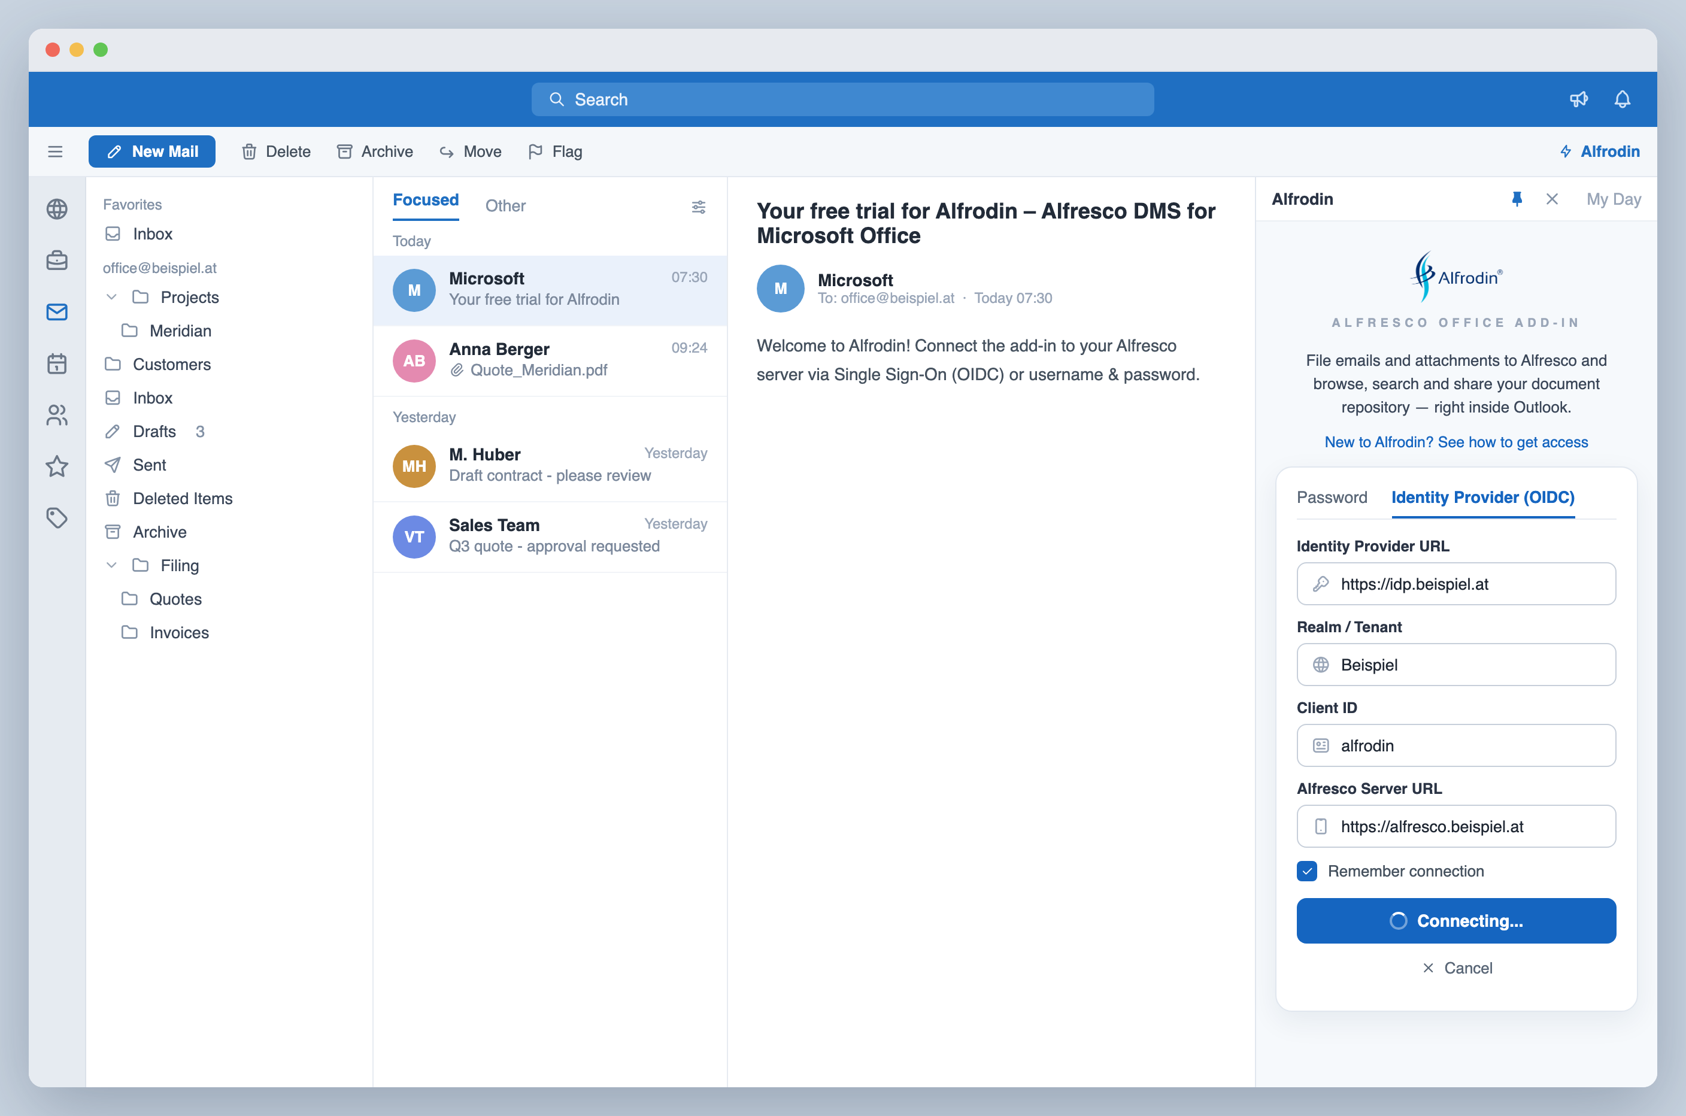The image size is (1686, 1116).
Task: Toggle the Remember connection checkbox
Action: tap(1306, 871)
